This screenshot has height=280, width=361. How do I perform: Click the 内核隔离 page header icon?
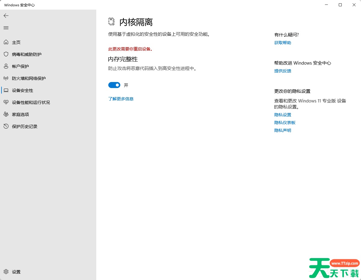click(111, 21)
